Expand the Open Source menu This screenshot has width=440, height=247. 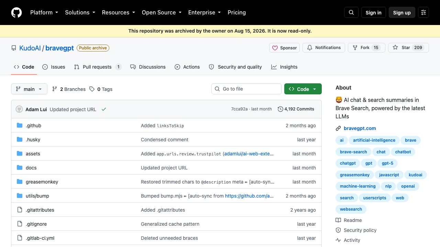click(162, 12)
